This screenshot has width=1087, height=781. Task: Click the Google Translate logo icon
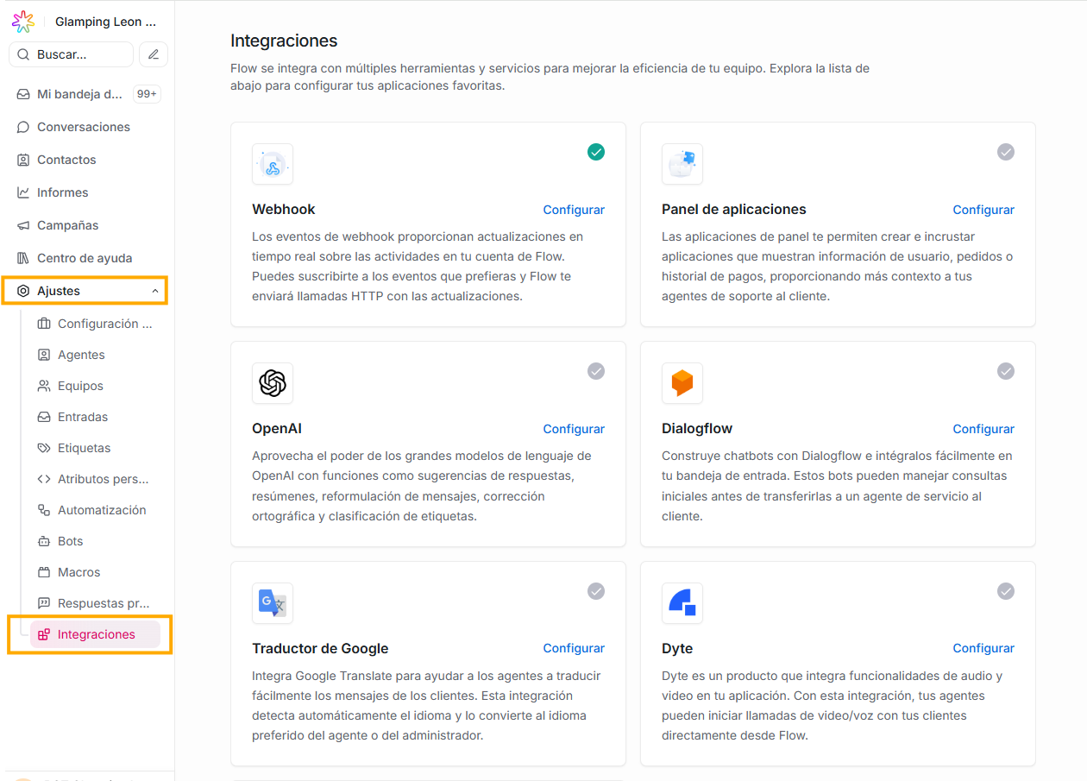click(273, 603)
